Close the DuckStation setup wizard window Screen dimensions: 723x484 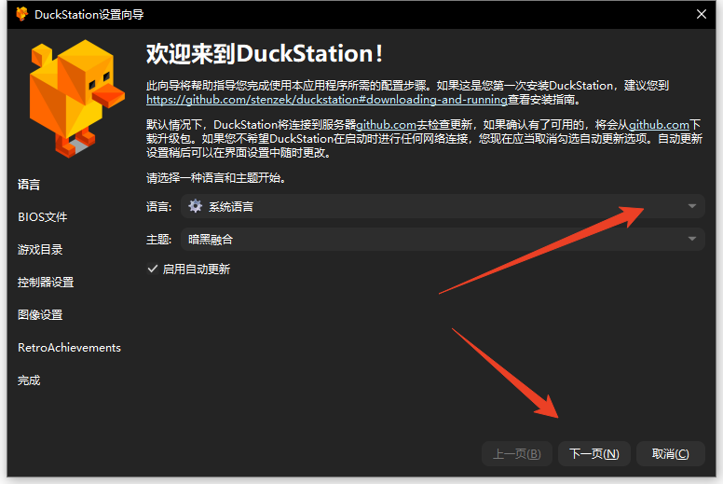[x=702, y=14]
